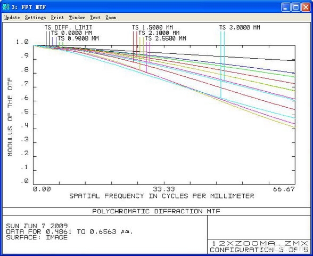The image size is (313, 256).
Task: Click the 0.00 x-axis value
Action: click(x=42, y=189)
